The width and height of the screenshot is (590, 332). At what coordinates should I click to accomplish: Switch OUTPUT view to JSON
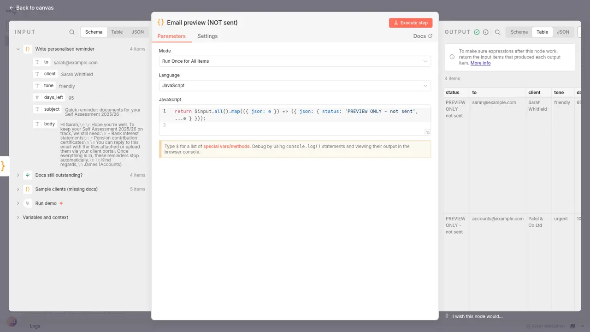[x=563, y=32]
